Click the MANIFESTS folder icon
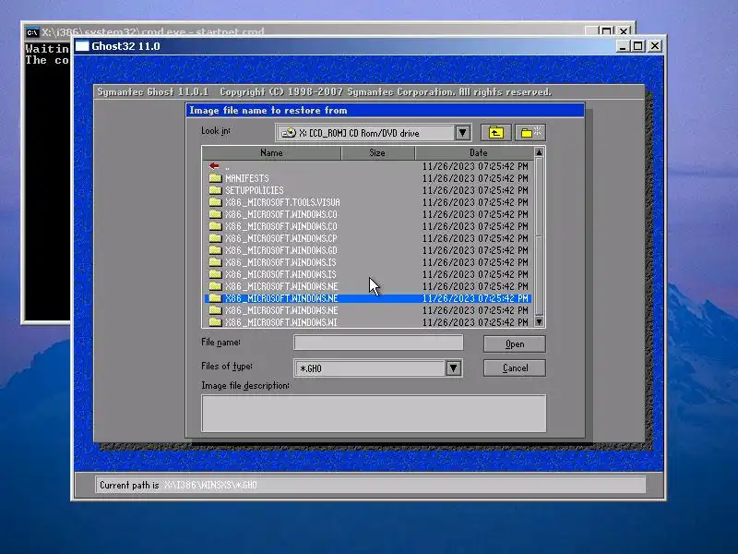738x554 pixels. (x=215, y=178)
